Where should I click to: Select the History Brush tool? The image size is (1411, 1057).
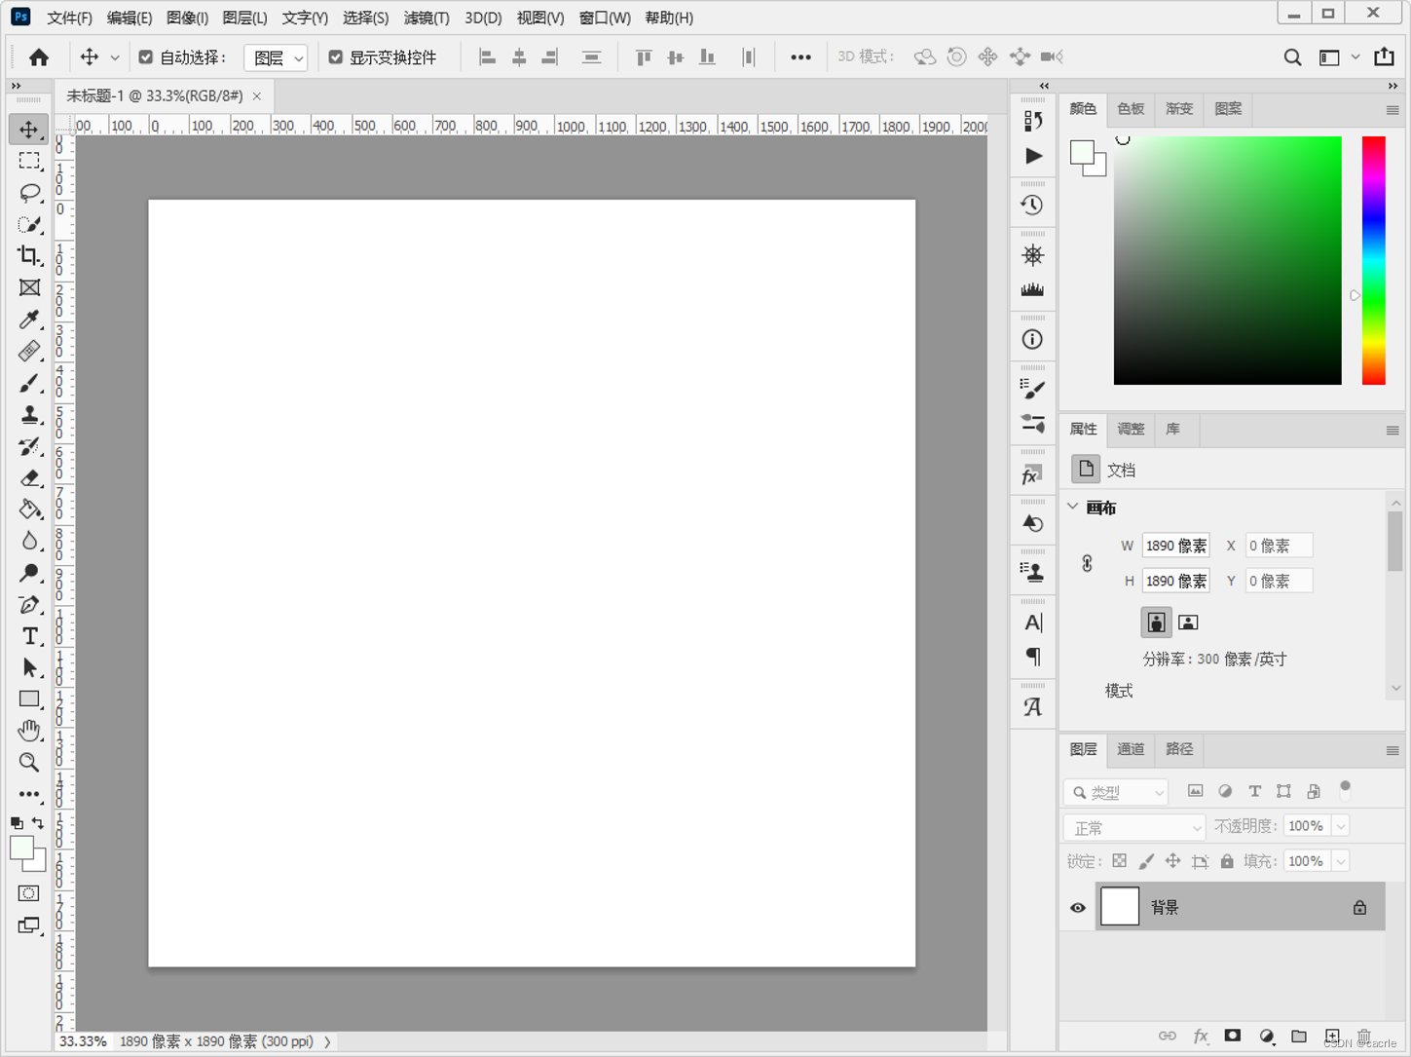(x=29, y=446)
